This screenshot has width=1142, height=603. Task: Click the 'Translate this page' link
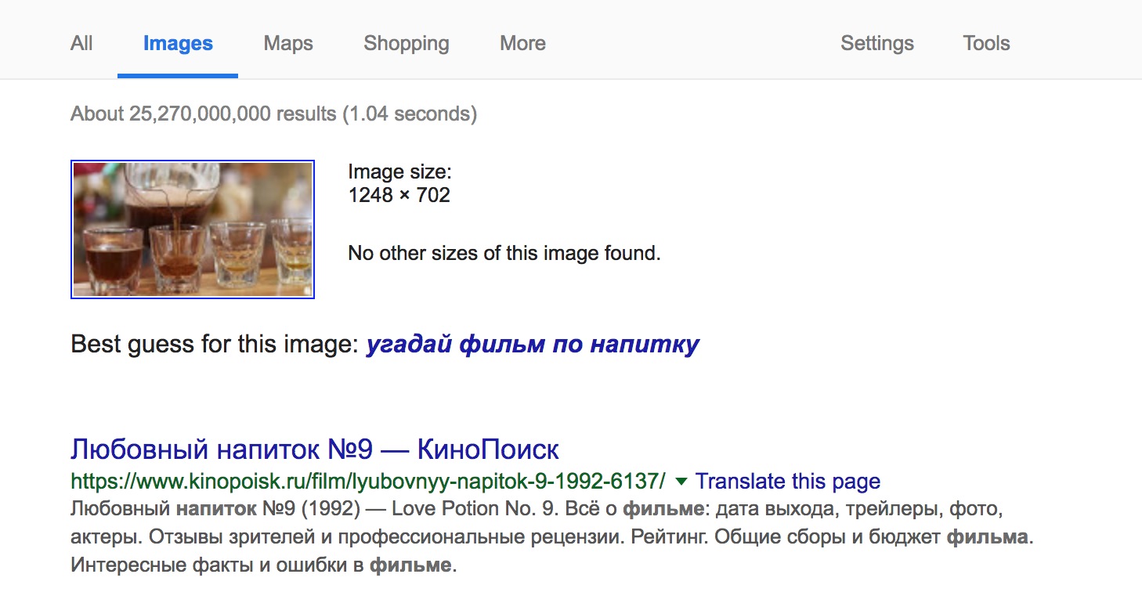coord(788,481)
